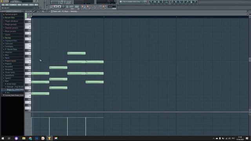This screenshot has width=251, height=141.
Task: Open the FILE menu
Action: pyautogui.click(x=3, y=5)
